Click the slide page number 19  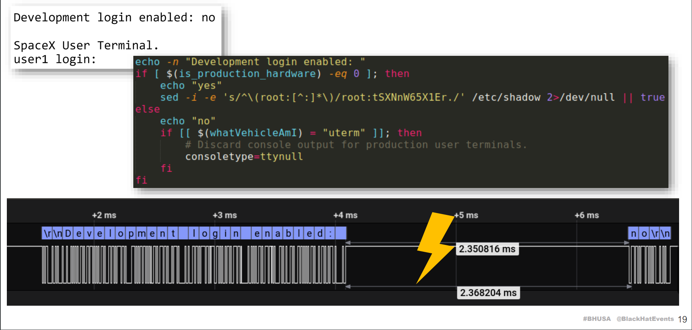[683, 319]
